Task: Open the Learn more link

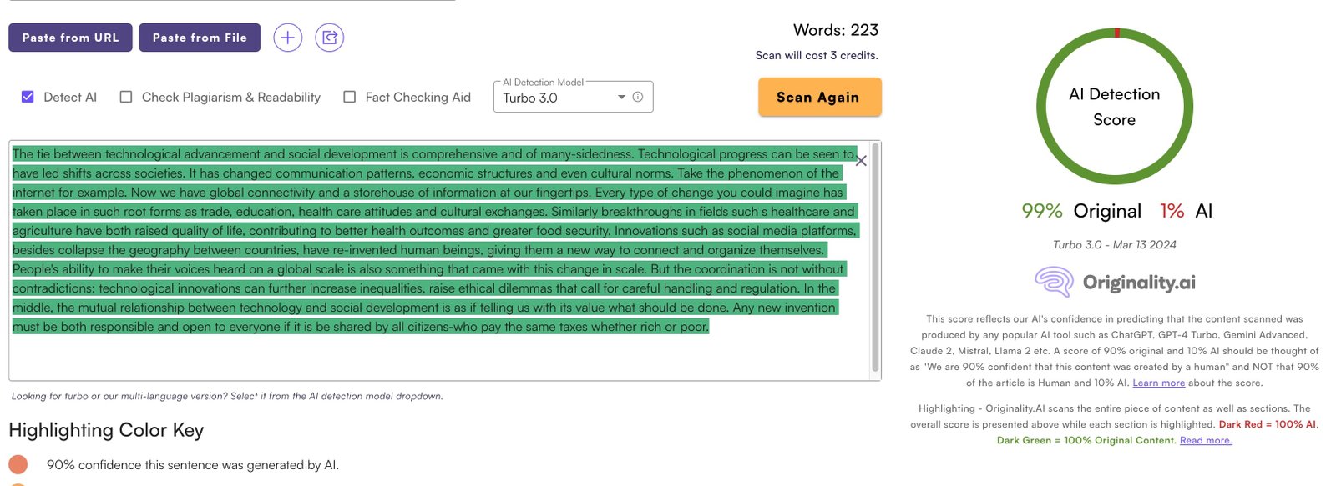Action: pos(1158,383)
